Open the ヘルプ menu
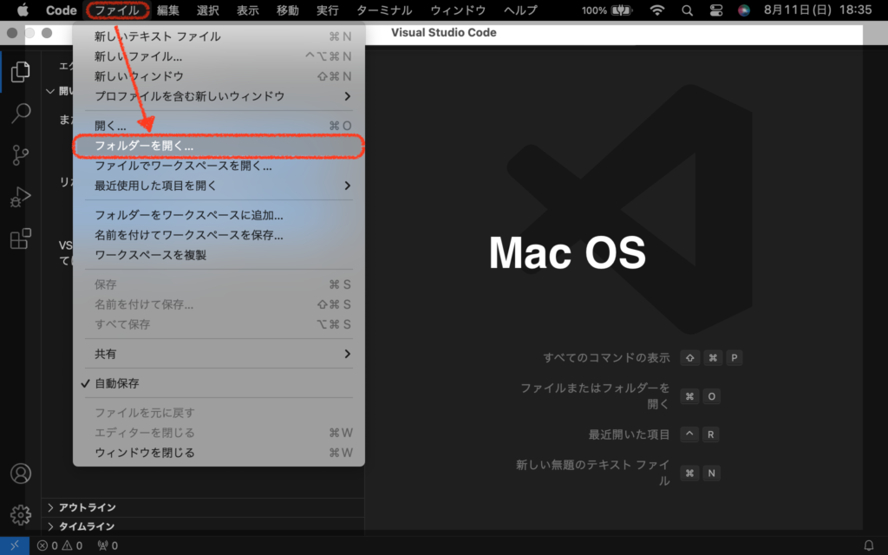The height and width of the screenshot is (555, 888). 520,10
